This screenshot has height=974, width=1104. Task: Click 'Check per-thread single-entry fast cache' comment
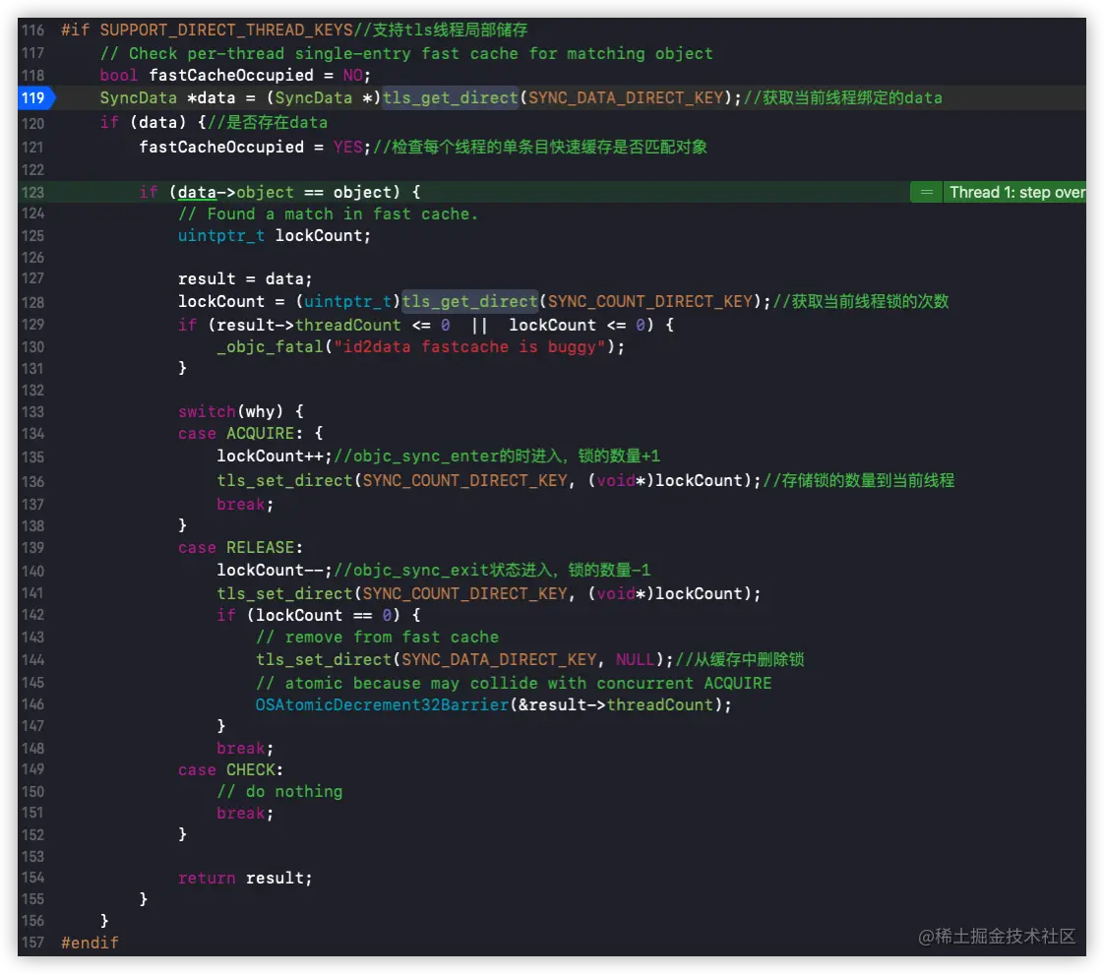pos(406,53)
